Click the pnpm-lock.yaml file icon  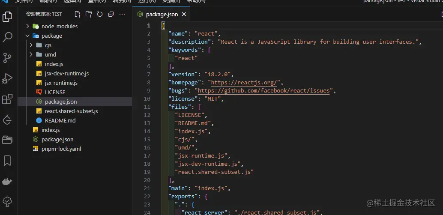(36, 149)
